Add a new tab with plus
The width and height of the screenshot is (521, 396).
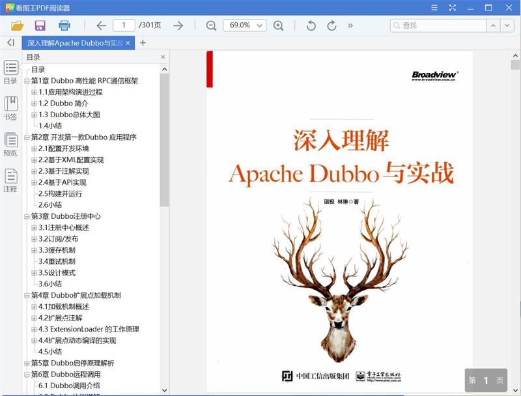pos(143,43)
